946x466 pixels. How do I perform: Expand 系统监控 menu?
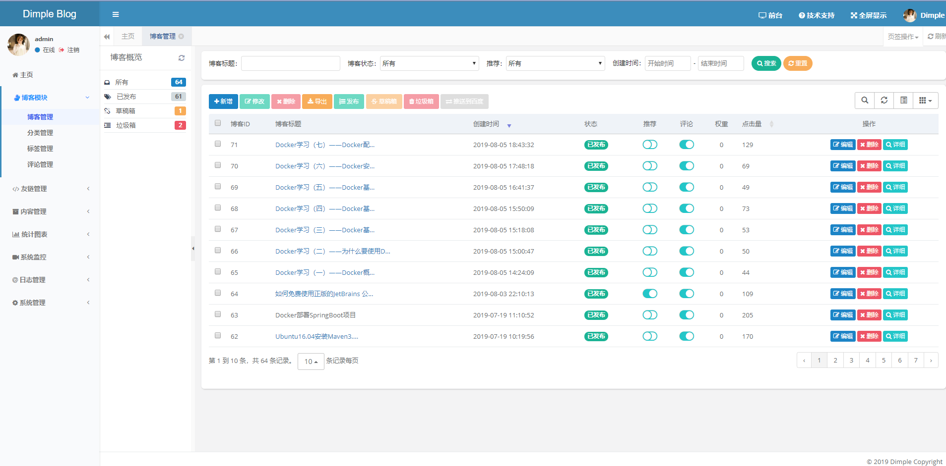(x=50, y=257)
